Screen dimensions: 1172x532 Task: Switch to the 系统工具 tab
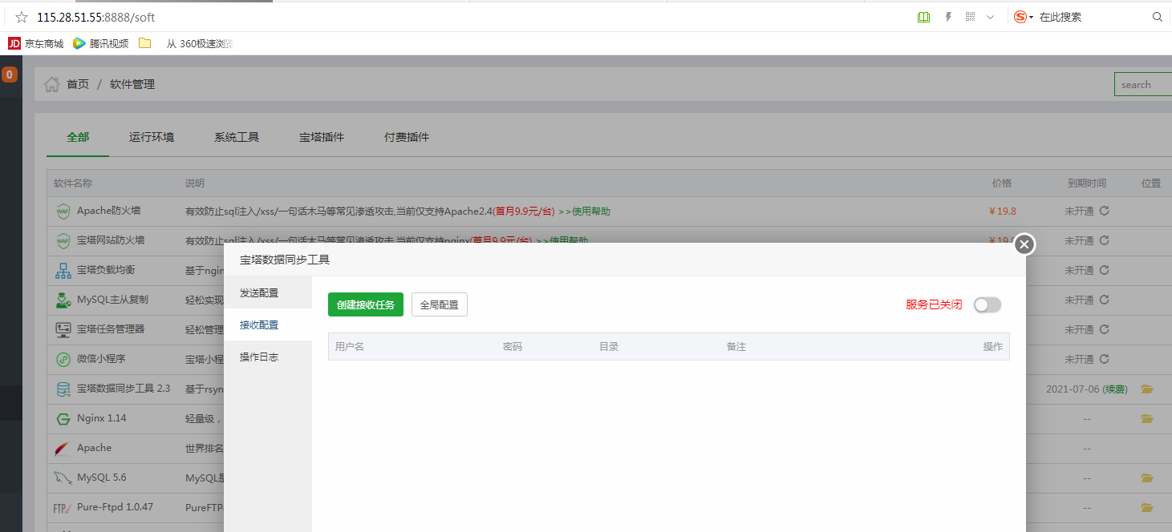237,137
